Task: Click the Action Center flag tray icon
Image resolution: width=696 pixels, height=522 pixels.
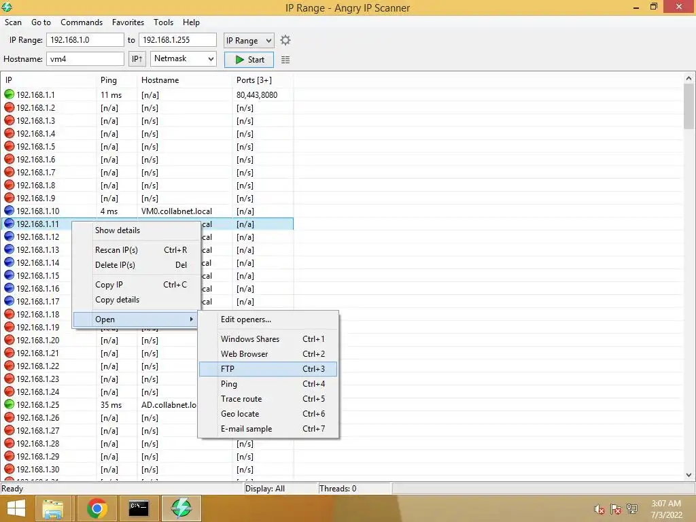Action: [x=616, y=509]
